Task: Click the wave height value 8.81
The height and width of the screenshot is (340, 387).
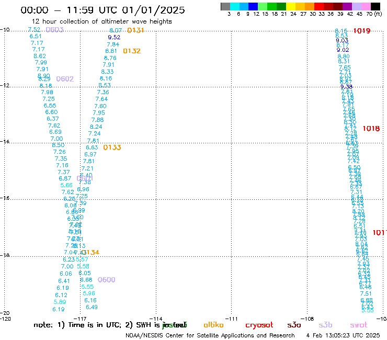Action: coord(111,51)
